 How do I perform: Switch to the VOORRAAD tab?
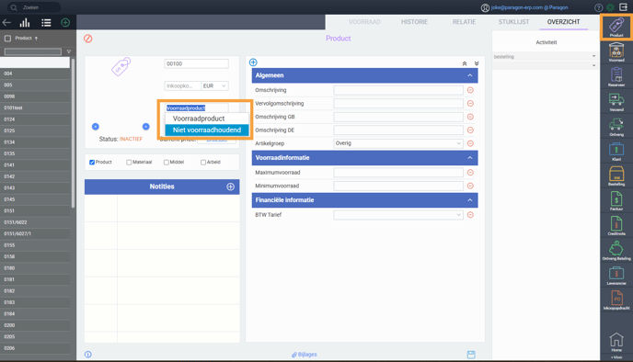(364, 22)
